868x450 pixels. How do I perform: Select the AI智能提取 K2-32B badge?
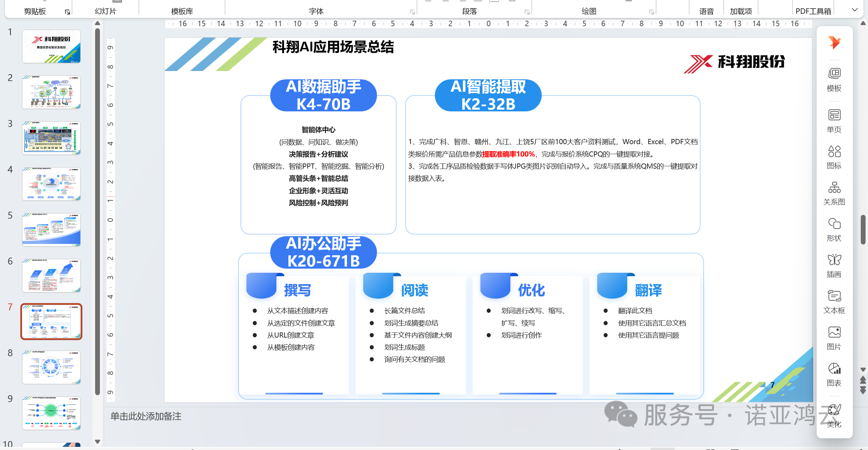click(x=488, y=96)
